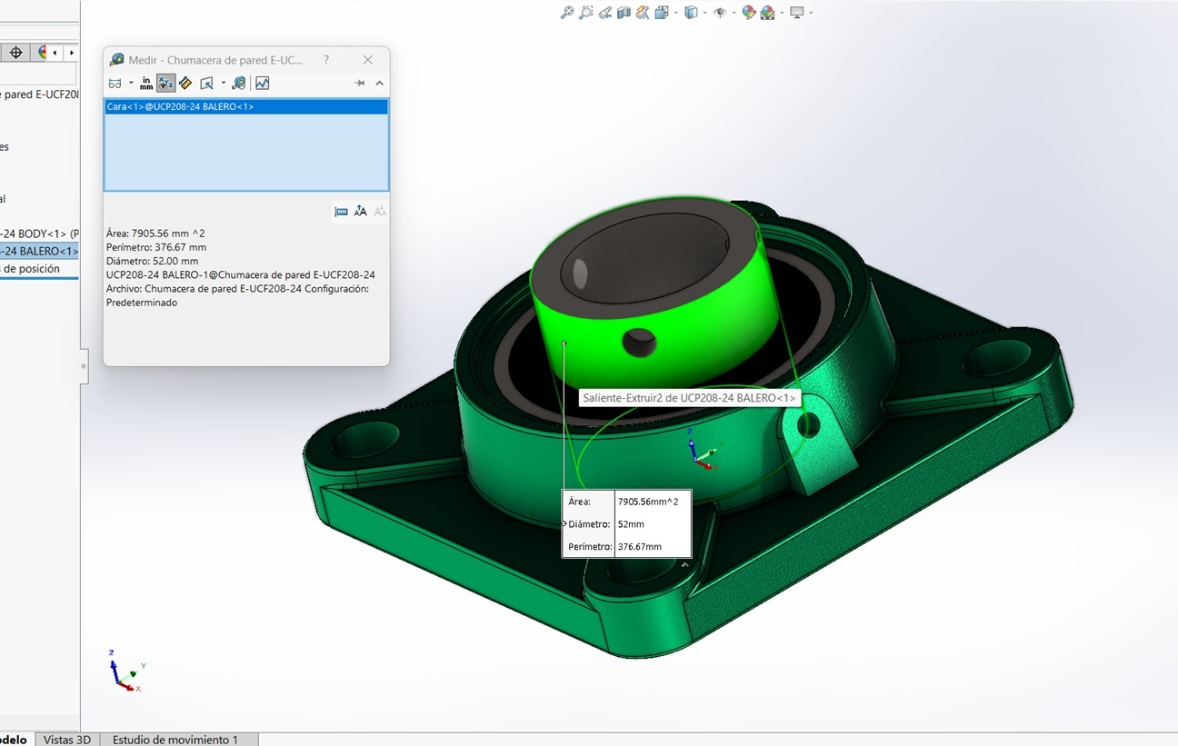Expand the Arc/Circle Measurements dropdown arrow
Screen dimensions: 1178x746
[x=131, y=84]
